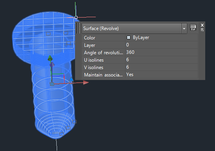Click the red X-axis gizmo arrow
The width and height of the screenshot is (215, 151).
click(x=86, y=83)
